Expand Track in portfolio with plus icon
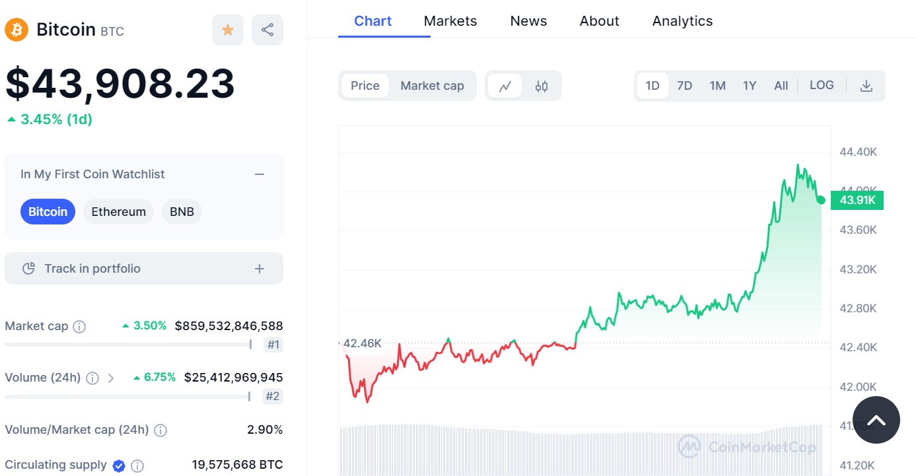This screenshot has height=476, width=916. (x=260, y=269)
